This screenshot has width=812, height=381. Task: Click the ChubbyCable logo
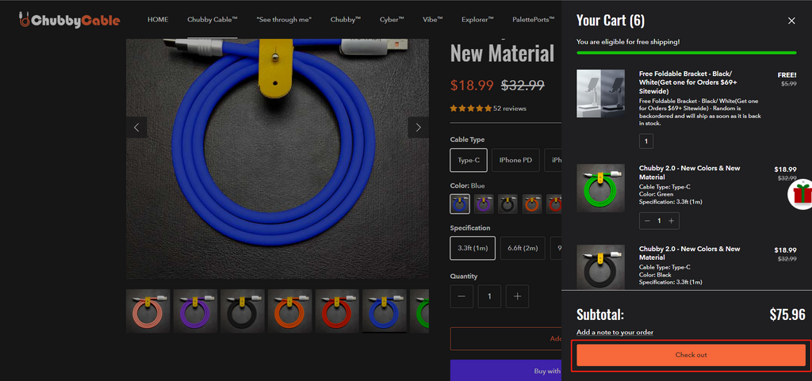point(68,20)
